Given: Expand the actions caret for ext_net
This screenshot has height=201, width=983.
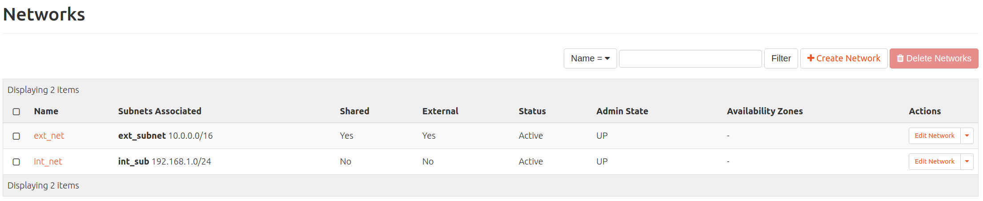Looking at the screenshot, I should pos(967,136).
